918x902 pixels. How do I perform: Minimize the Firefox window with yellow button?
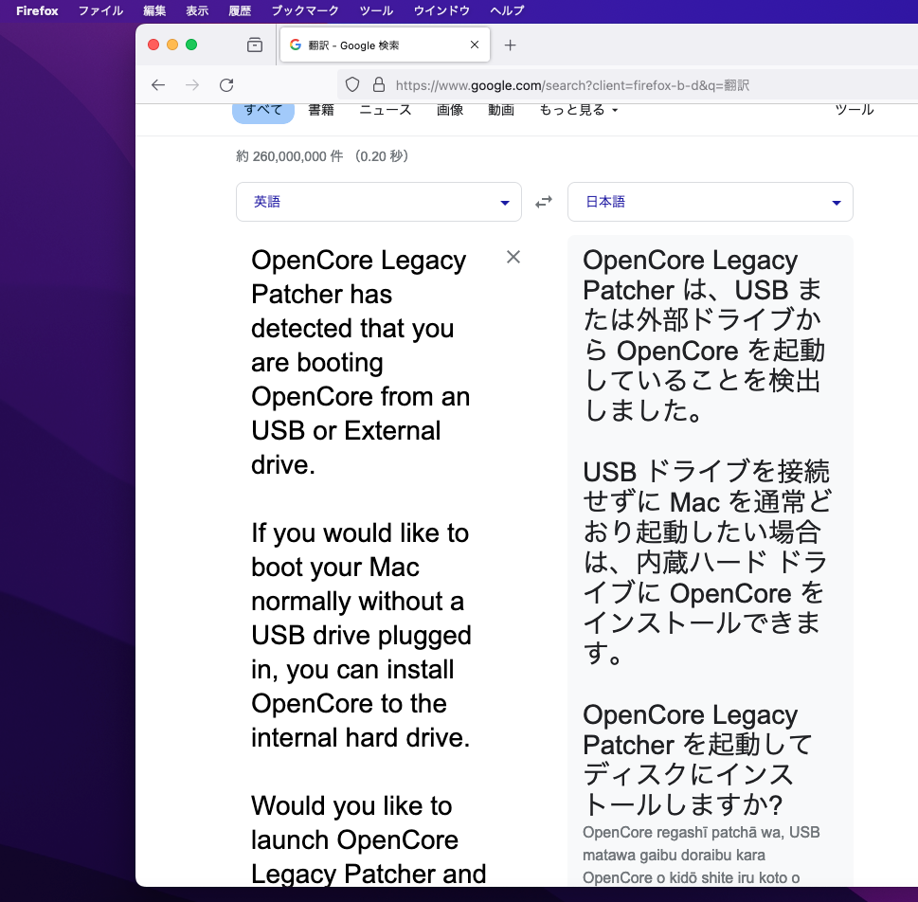click(172, 45)
